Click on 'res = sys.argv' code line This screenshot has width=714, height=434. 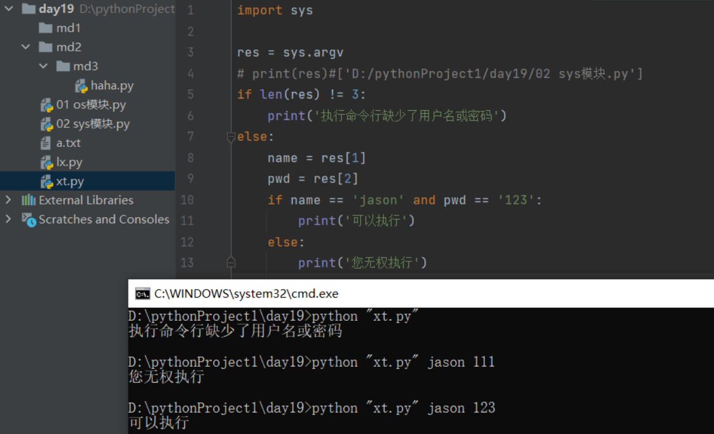[x=290, y=53]
